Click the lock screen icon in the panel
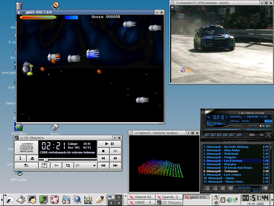Viewport: 274px width, 206px height. tap(216, 197)
